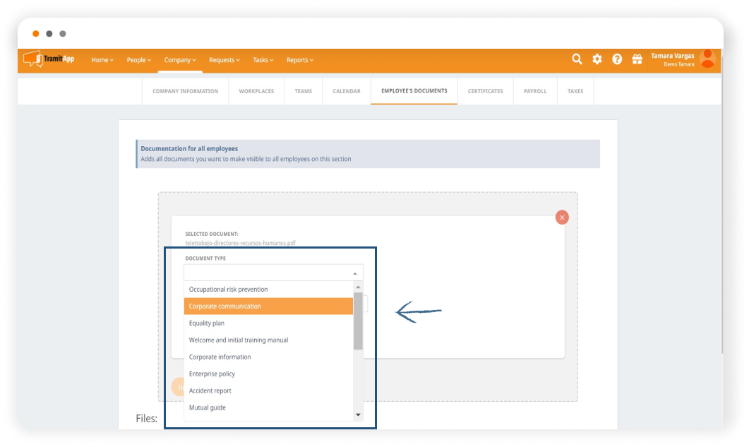Choose Occupational risk prevention option
Image resolution: width=749 pixels, height=447 pixels.
pos(268,290)
